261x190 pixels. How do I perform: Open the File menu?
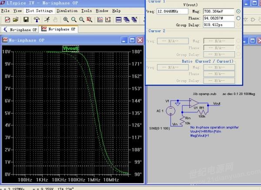[5, 10]
